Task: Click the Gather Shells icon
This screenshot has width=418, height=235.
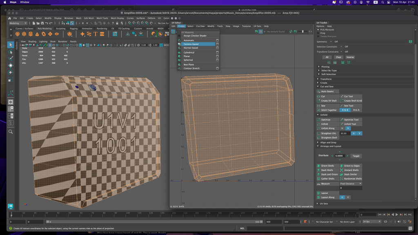Action: tap(318, 179)
